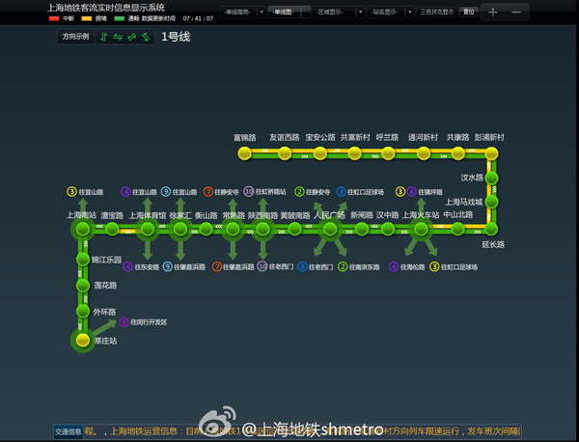
Task: Click the 常熟路 transfer station node
Action: [233, 229]
